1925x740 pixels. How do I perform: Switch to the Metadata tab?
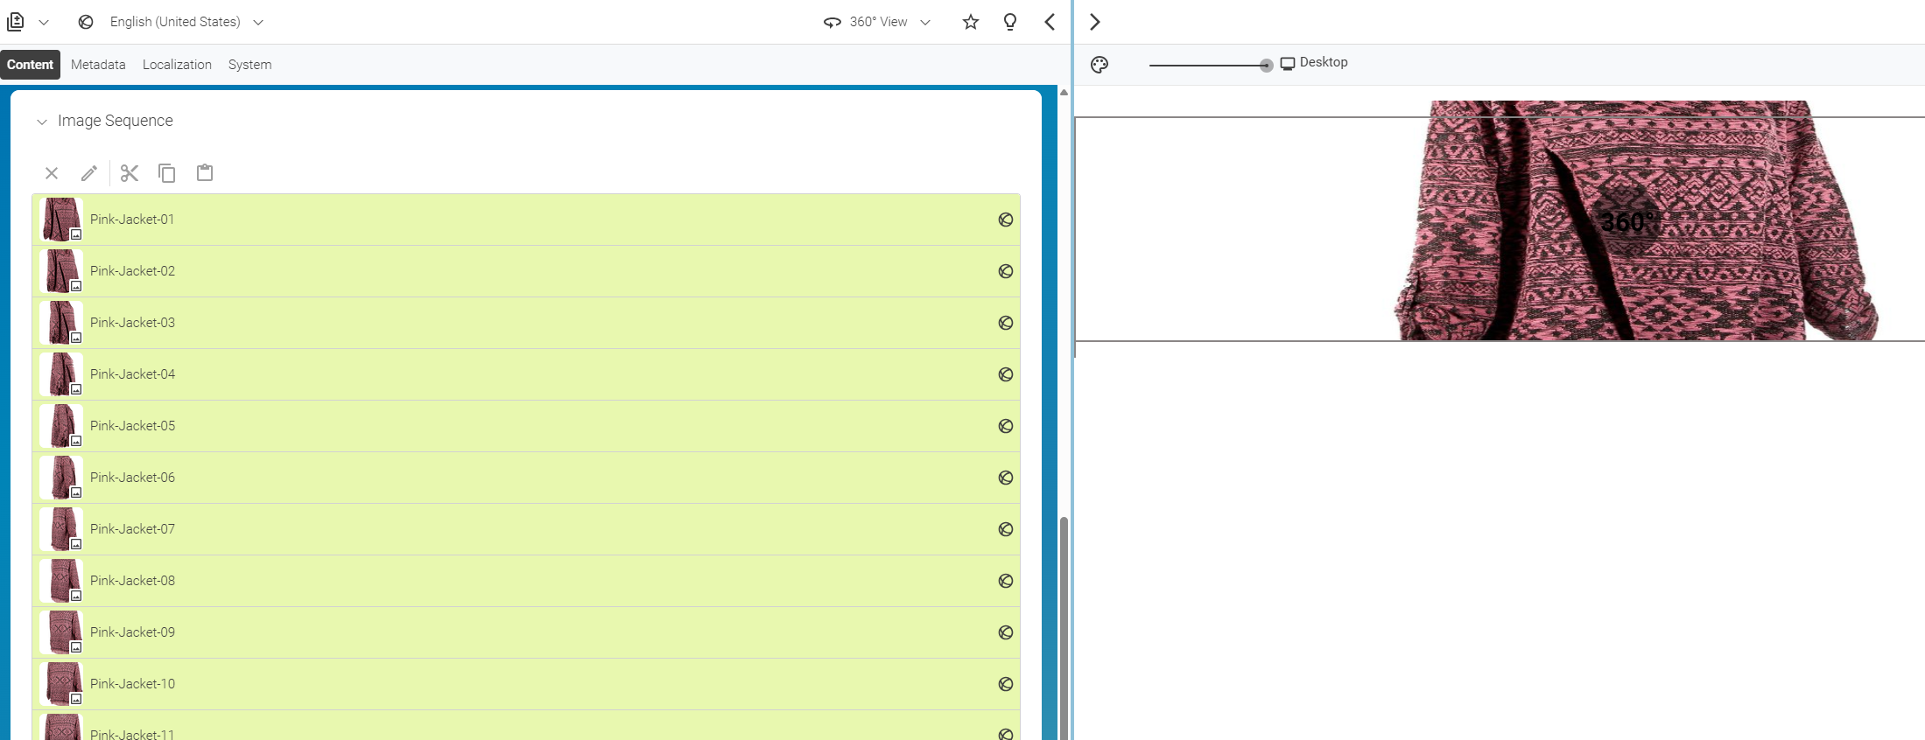pos(98,65)
